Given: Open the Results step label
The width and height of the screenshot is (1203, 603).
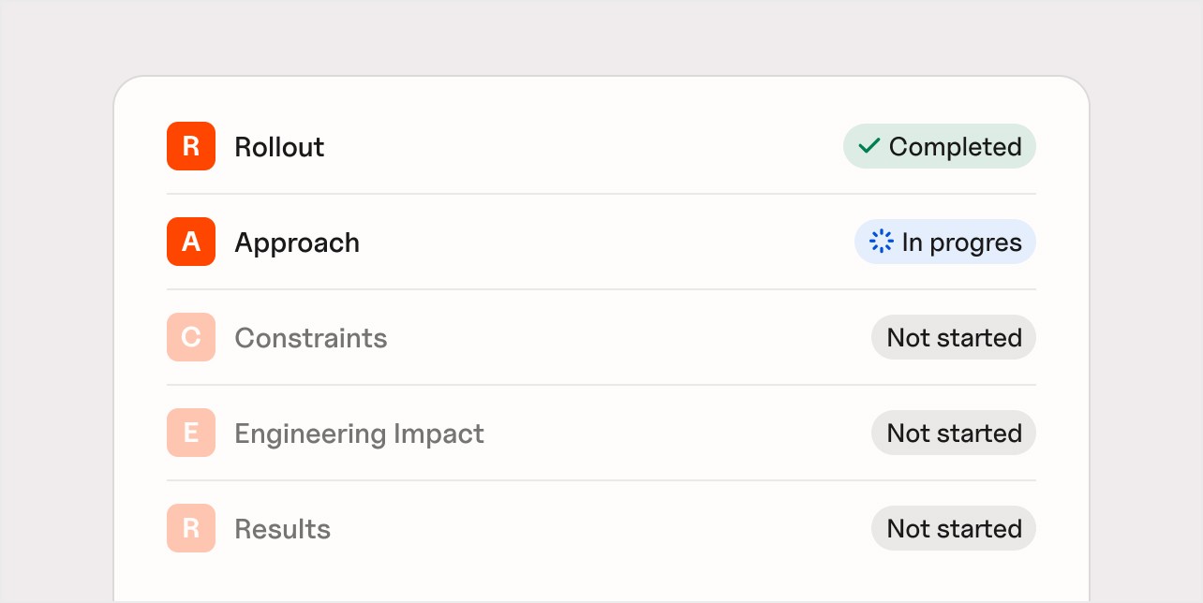Looking at the screenshot, I should pos(282,529).
